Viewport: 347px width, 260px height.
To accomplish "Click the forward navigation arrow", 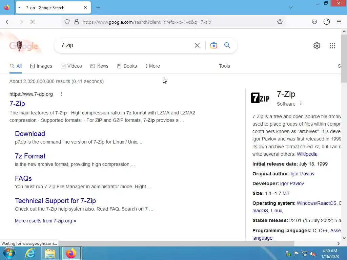I will pos(20,22).
